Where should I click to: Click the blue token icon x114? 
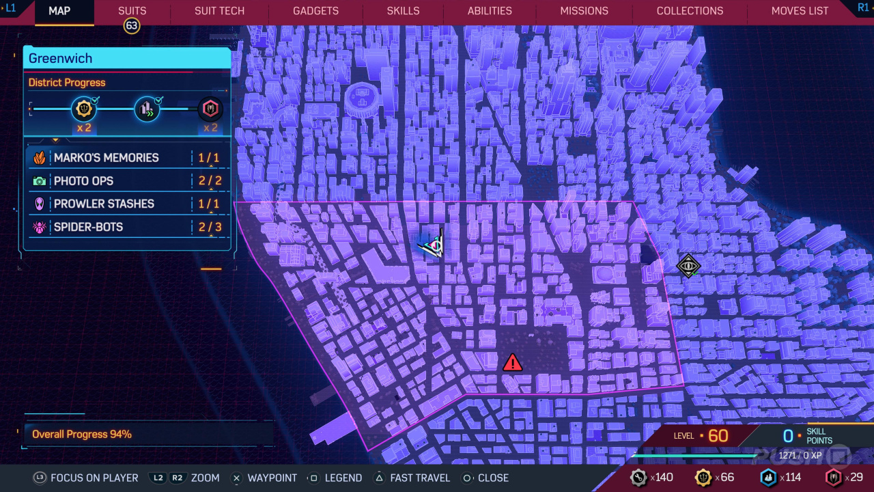pos(769,477)
